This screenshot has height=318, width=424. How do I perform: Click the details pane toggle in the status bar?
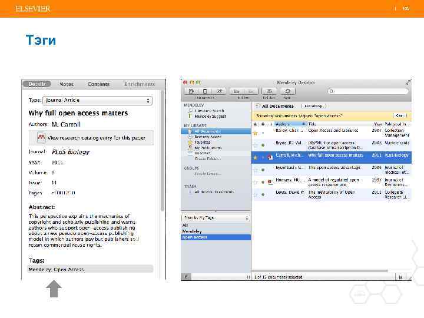400,277
